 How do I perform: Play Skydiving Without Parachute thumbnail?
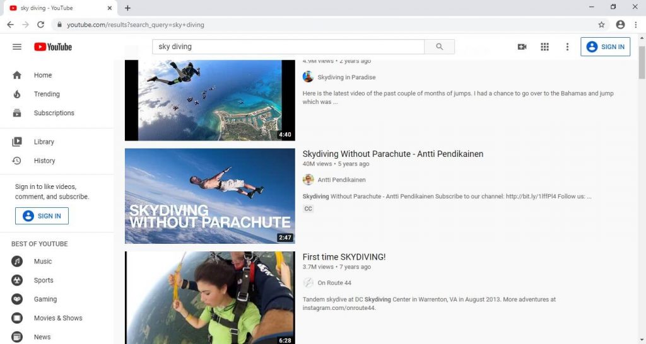click(x=209, y=196)
